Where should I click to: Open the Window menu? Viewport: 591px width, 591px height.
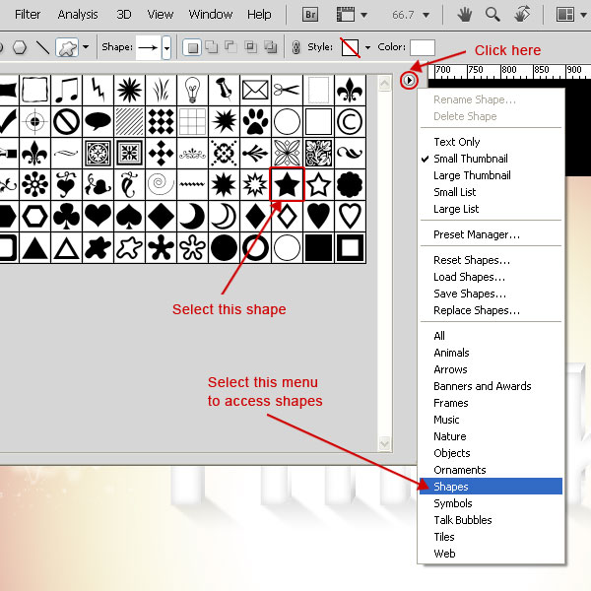[211, 15]
